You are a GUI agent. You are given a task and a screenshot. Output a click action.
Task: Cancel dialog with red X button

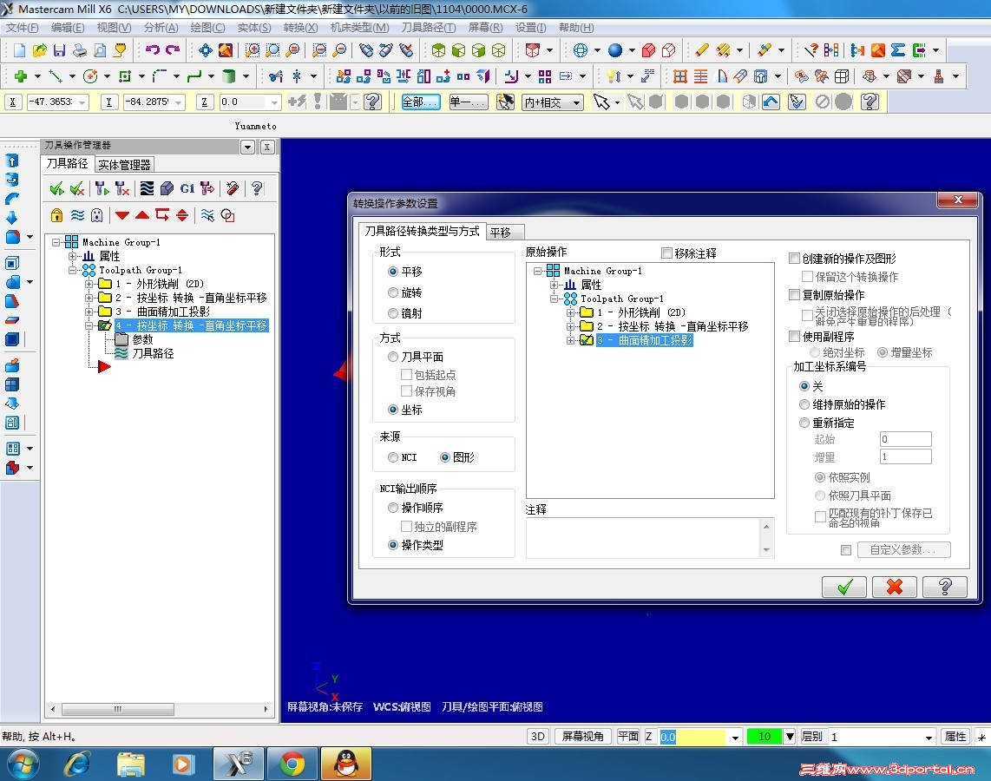click(895, 587)
